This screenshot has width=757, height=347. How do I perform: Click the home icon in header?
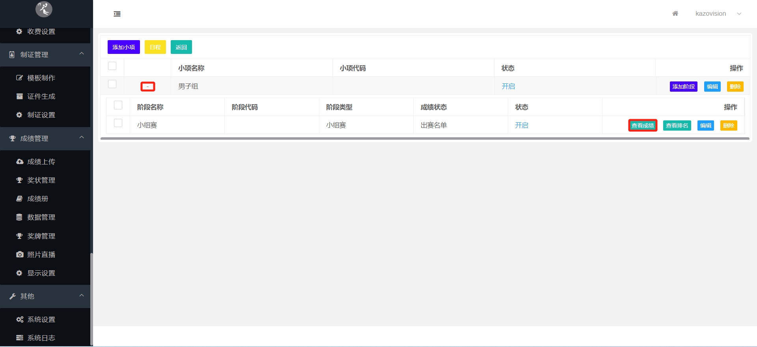(x=675, y=14)
